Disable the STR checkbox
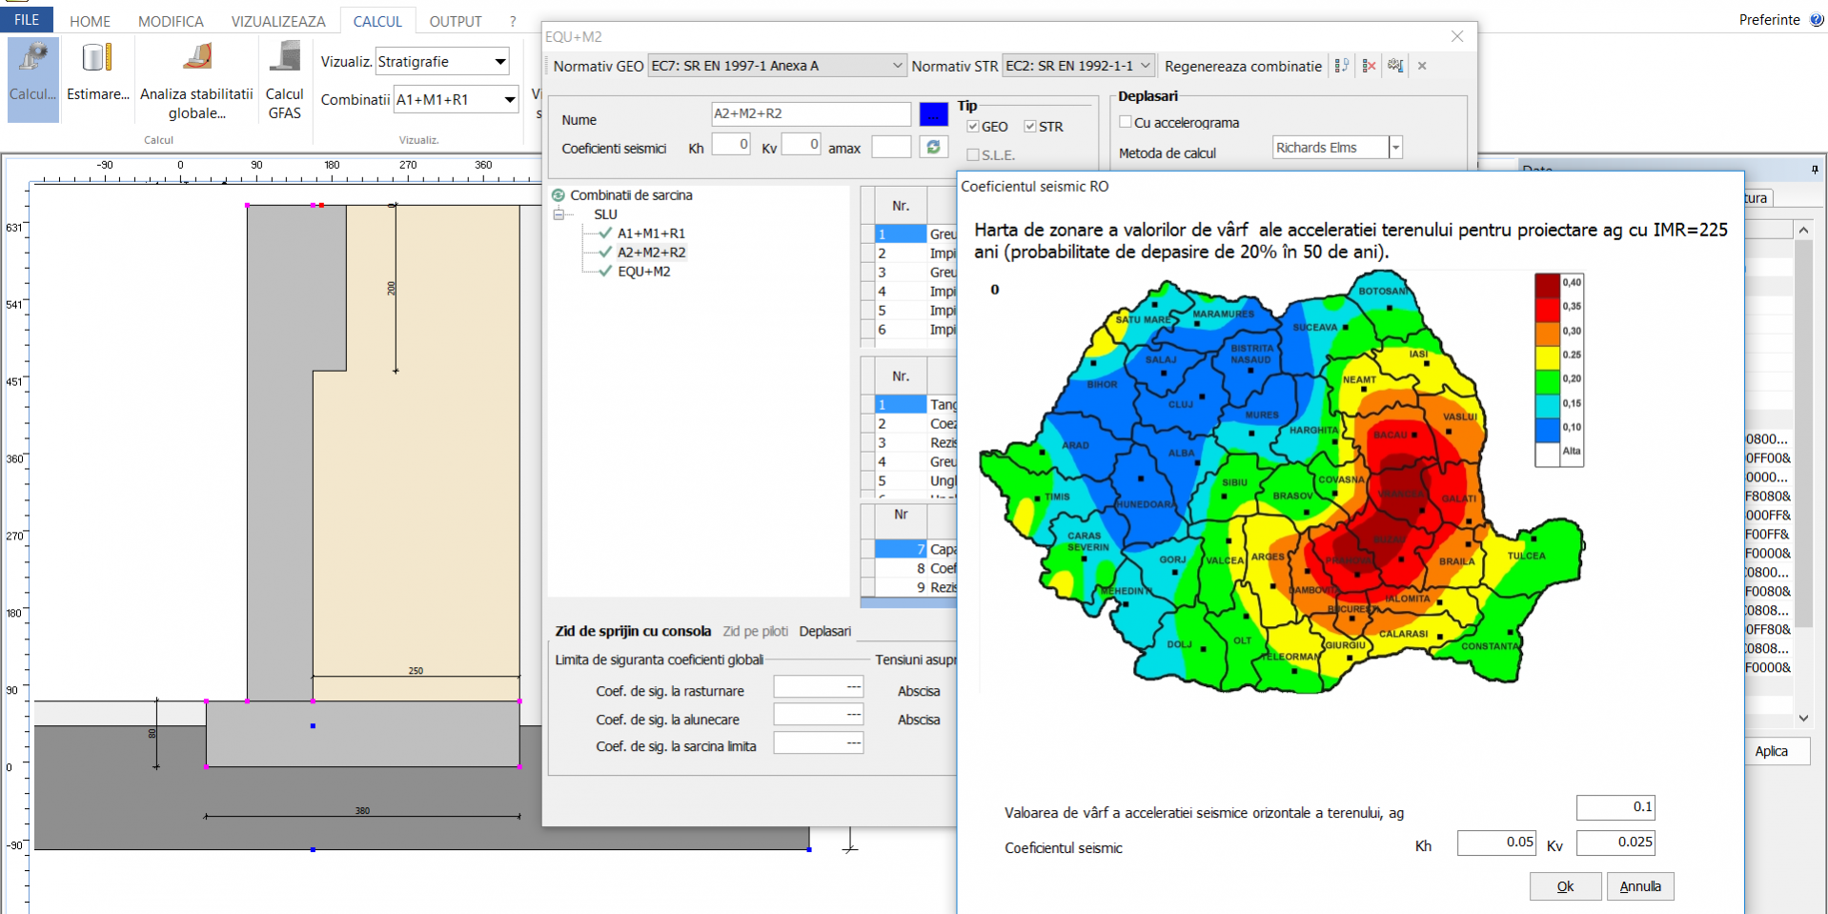 [x=1030, y=126]
